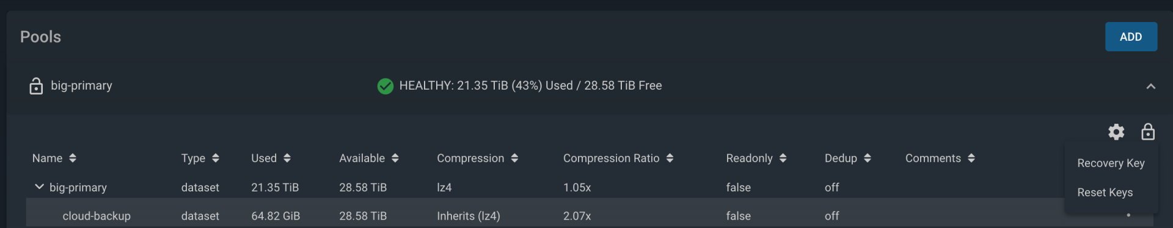
Task: Select Recovery Key from the menu
Action: click(x=1111, y=163)
